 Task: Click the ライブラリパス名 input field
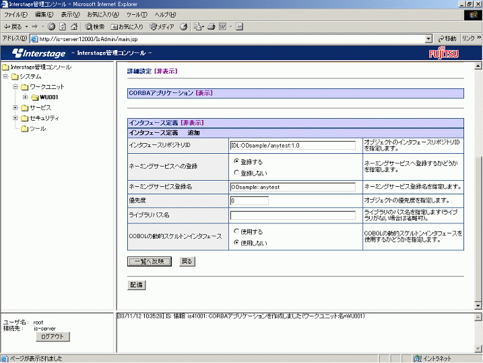293,215
